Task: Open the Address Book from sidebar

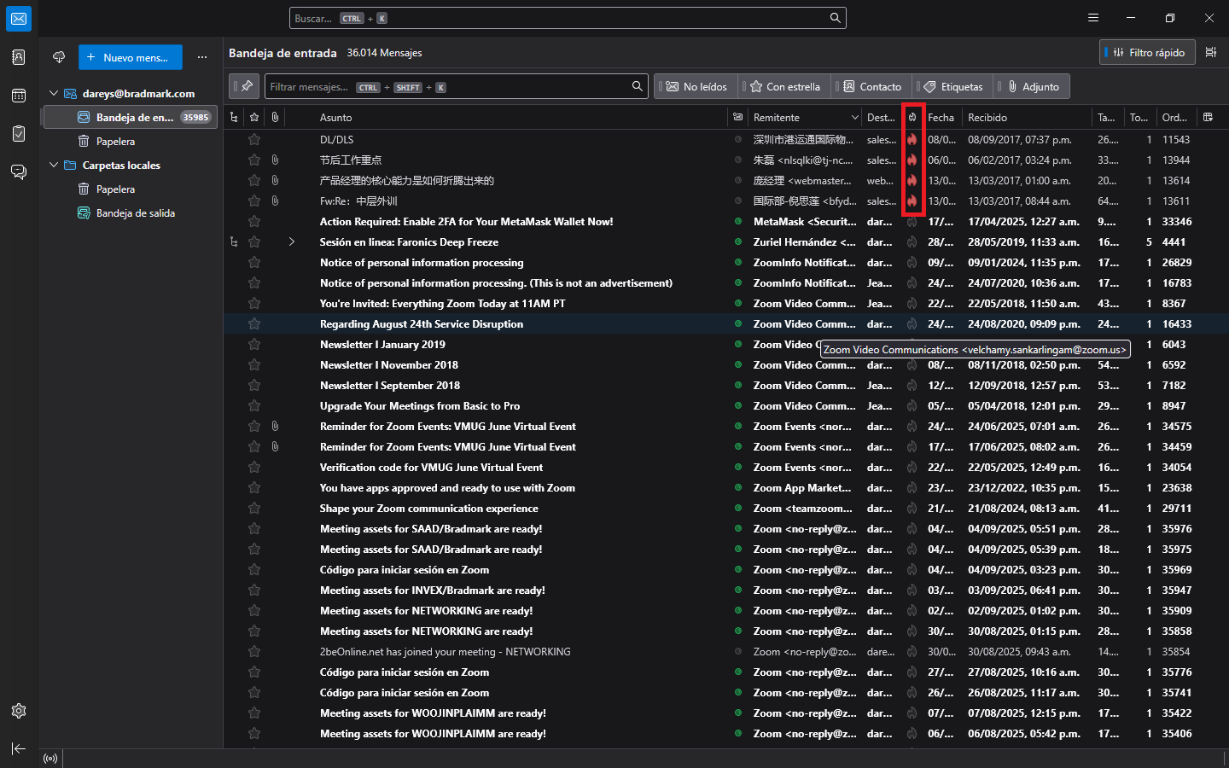Action: tap(19, 57)
